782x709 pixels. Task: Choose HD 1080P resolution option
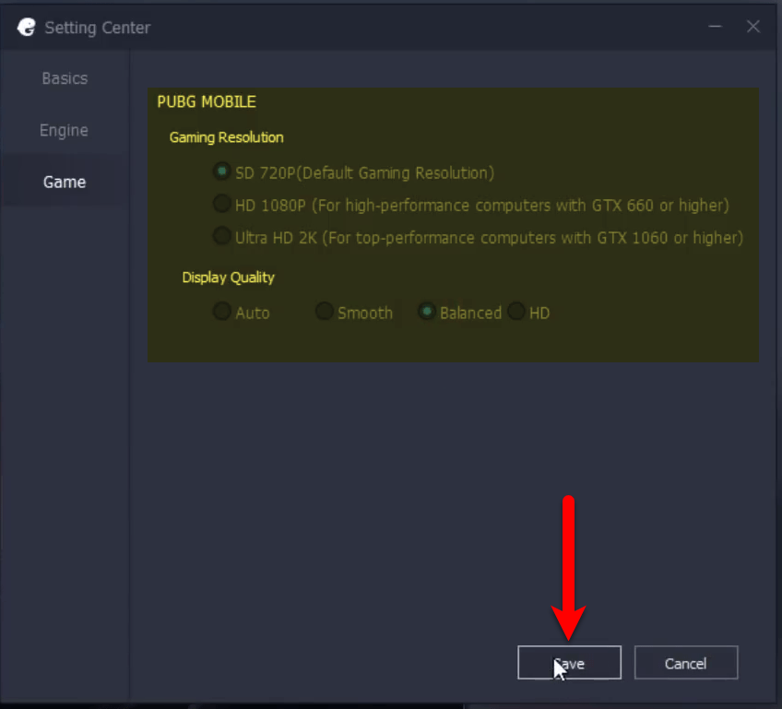pos(222,204)
